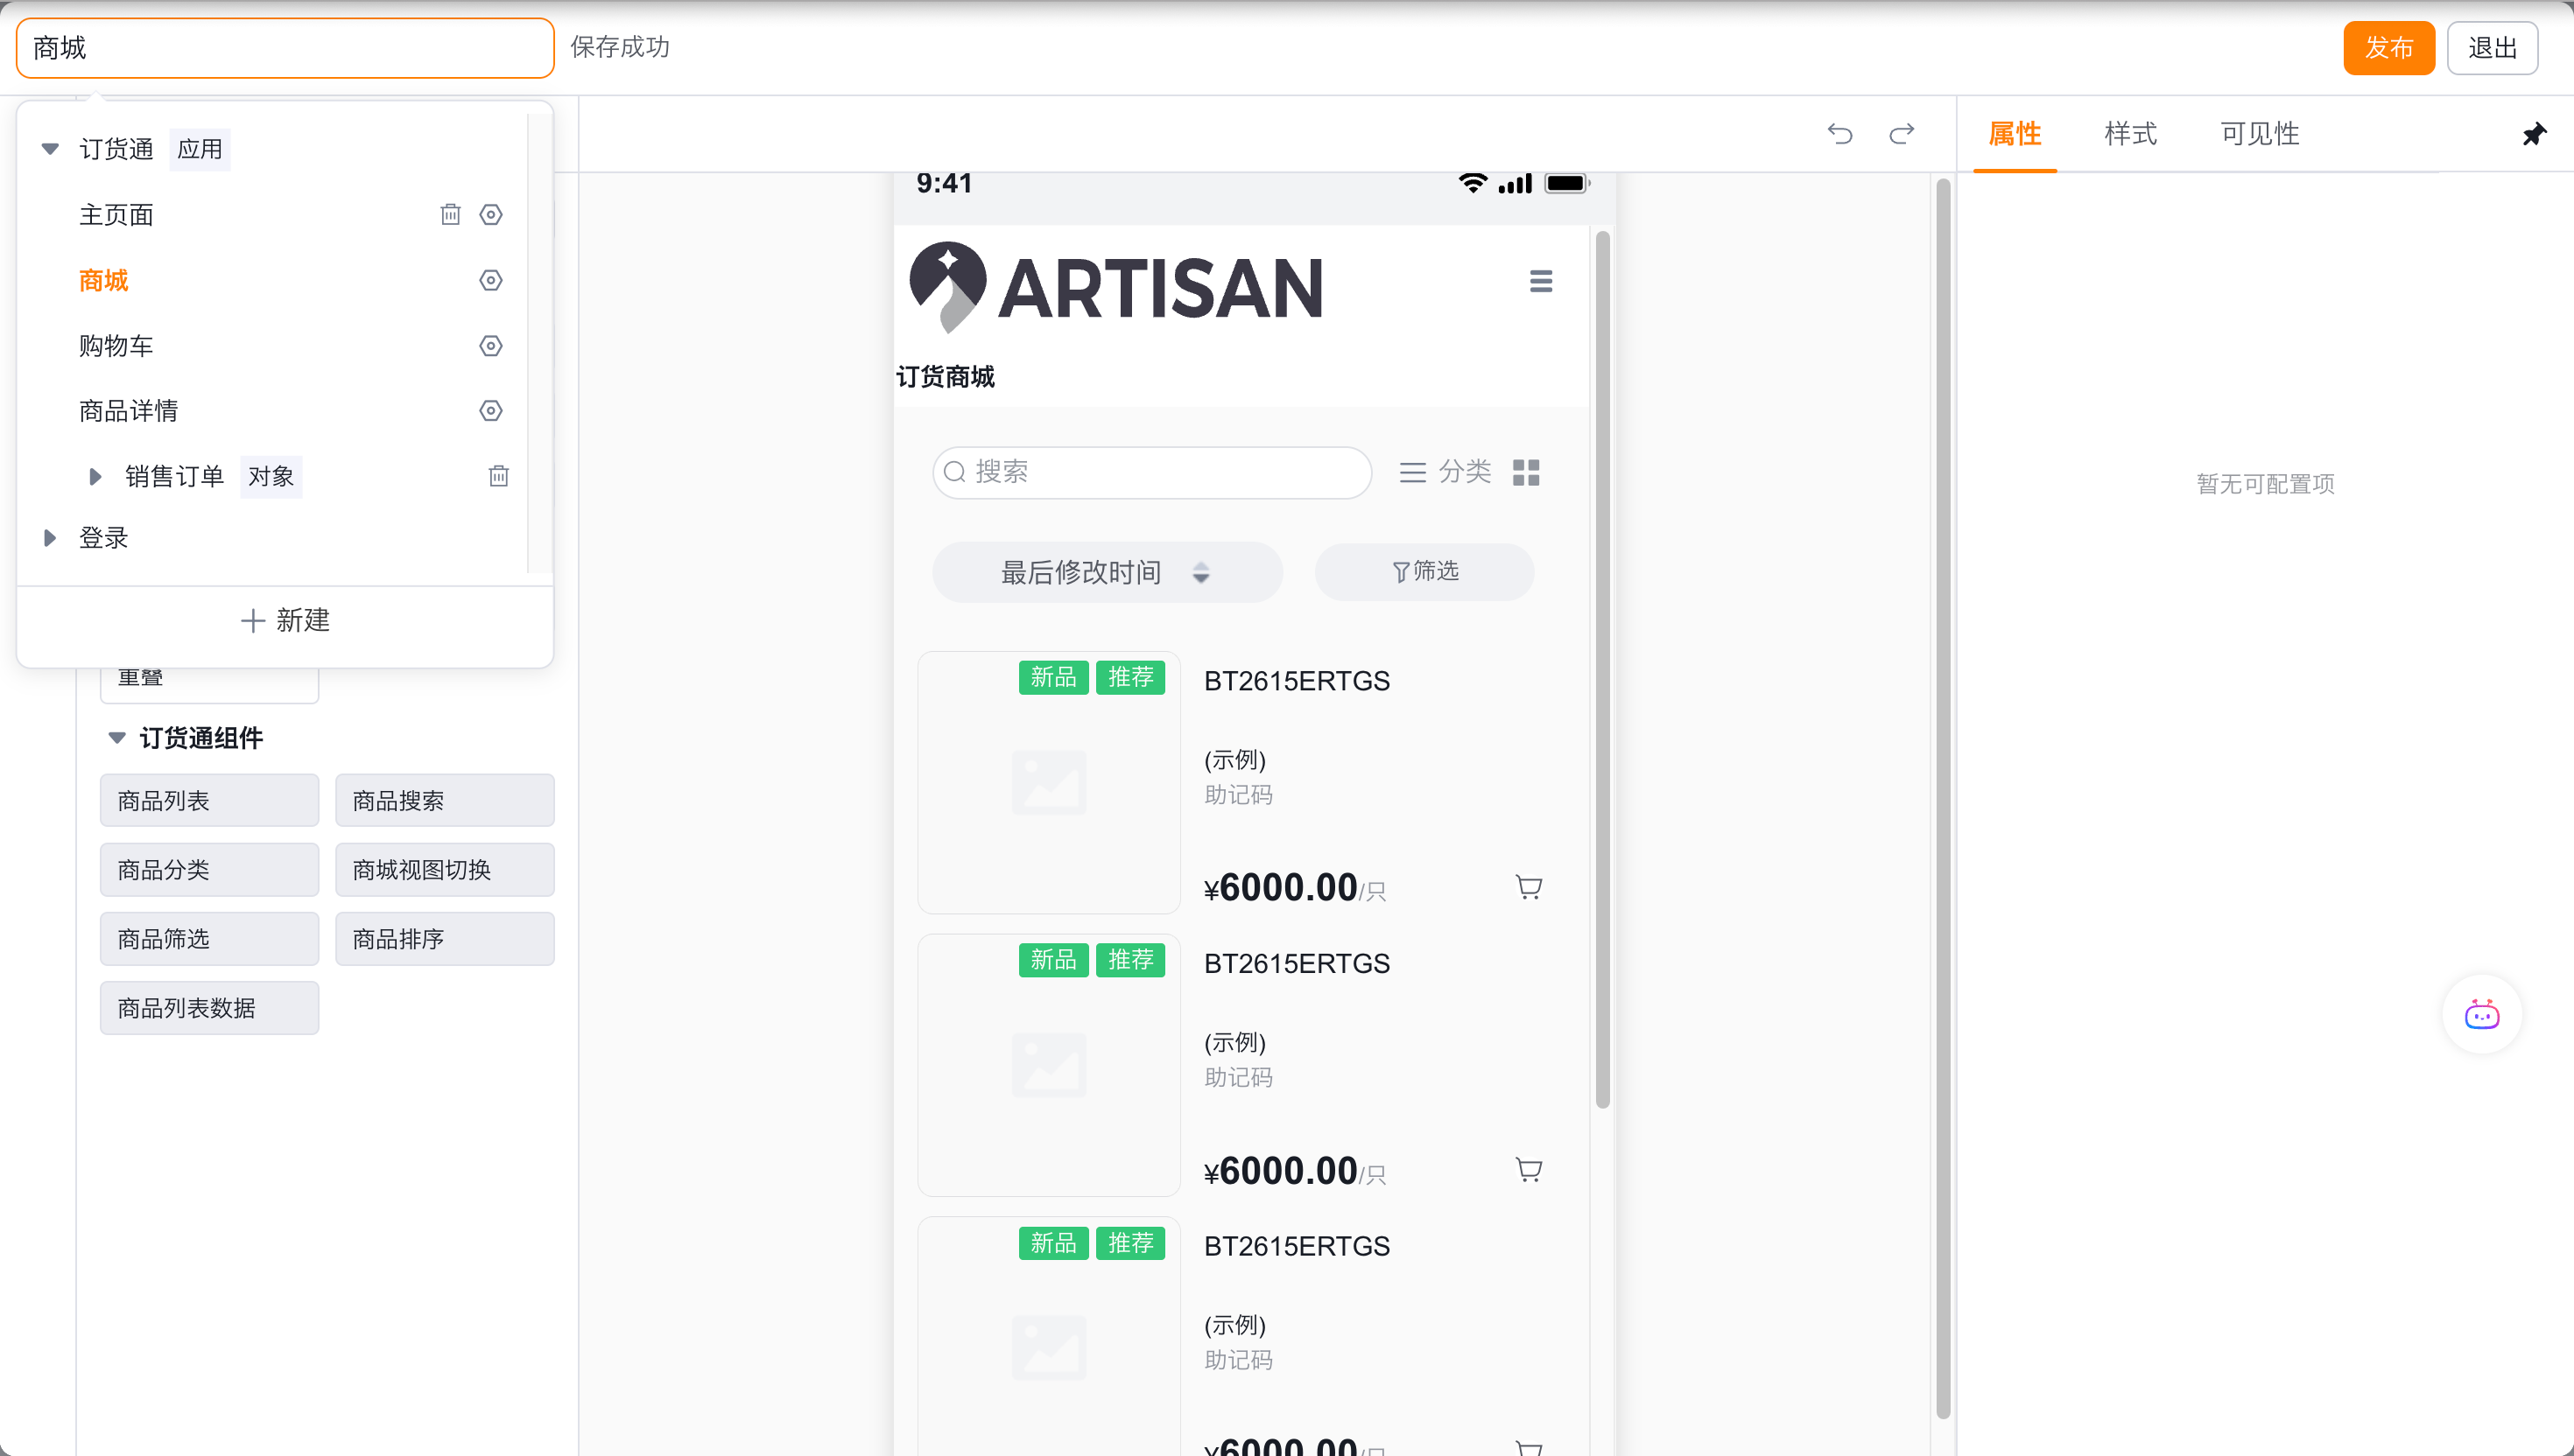2574x1456 pixels.
Task: Open the hamburger menu in phone preview
Action: coord(1541,281)
